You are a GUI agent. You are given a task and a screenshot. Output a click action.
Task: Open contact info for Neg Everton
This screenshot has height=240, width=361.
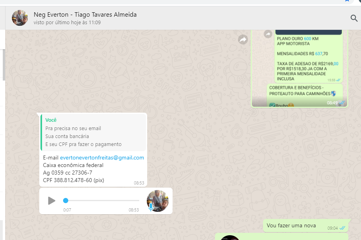pyautogui.click(x=85, y=15)
